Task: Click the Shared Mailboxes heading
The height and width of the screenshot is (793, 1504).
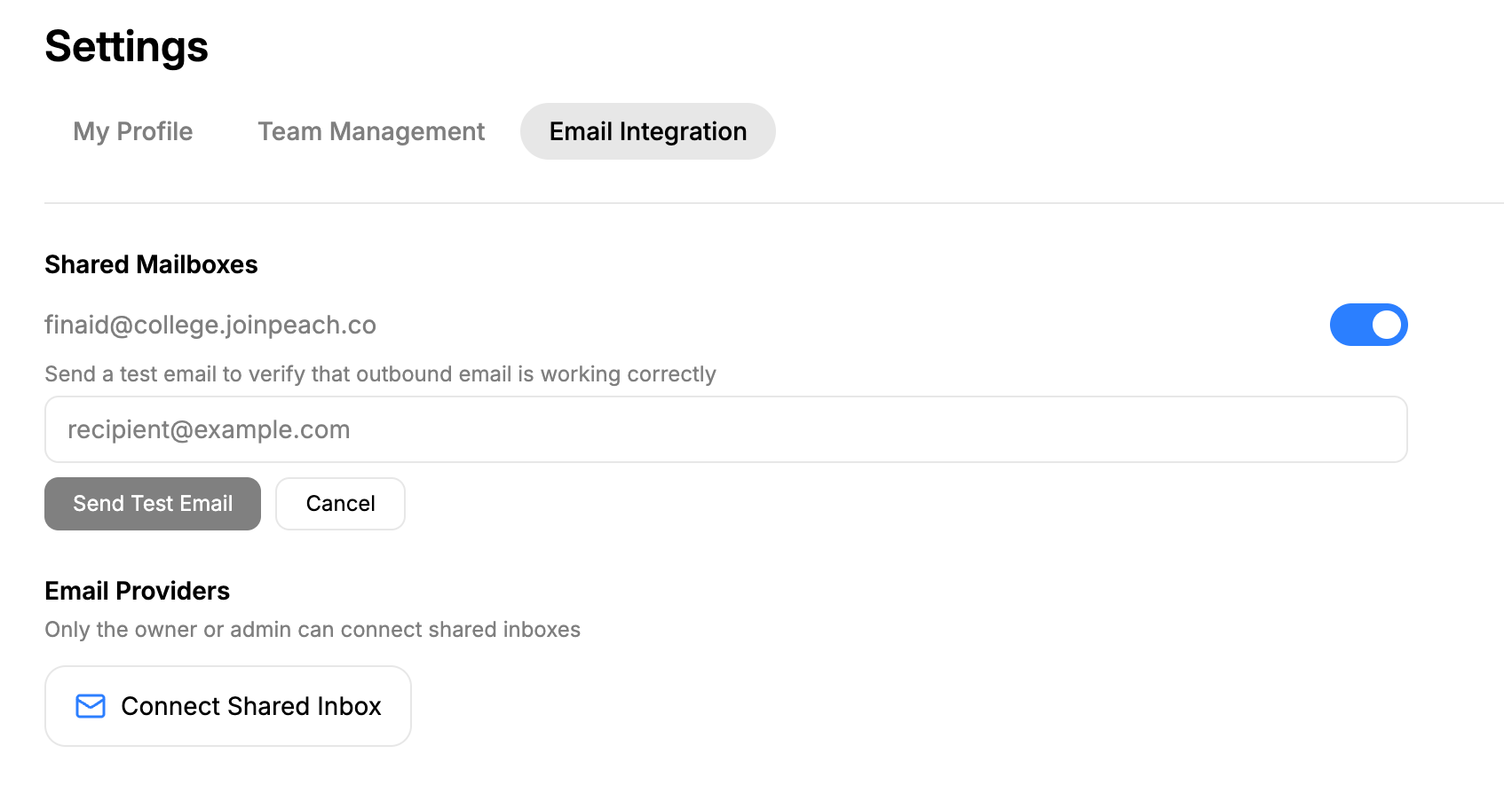Action: (x=151, y=264)
